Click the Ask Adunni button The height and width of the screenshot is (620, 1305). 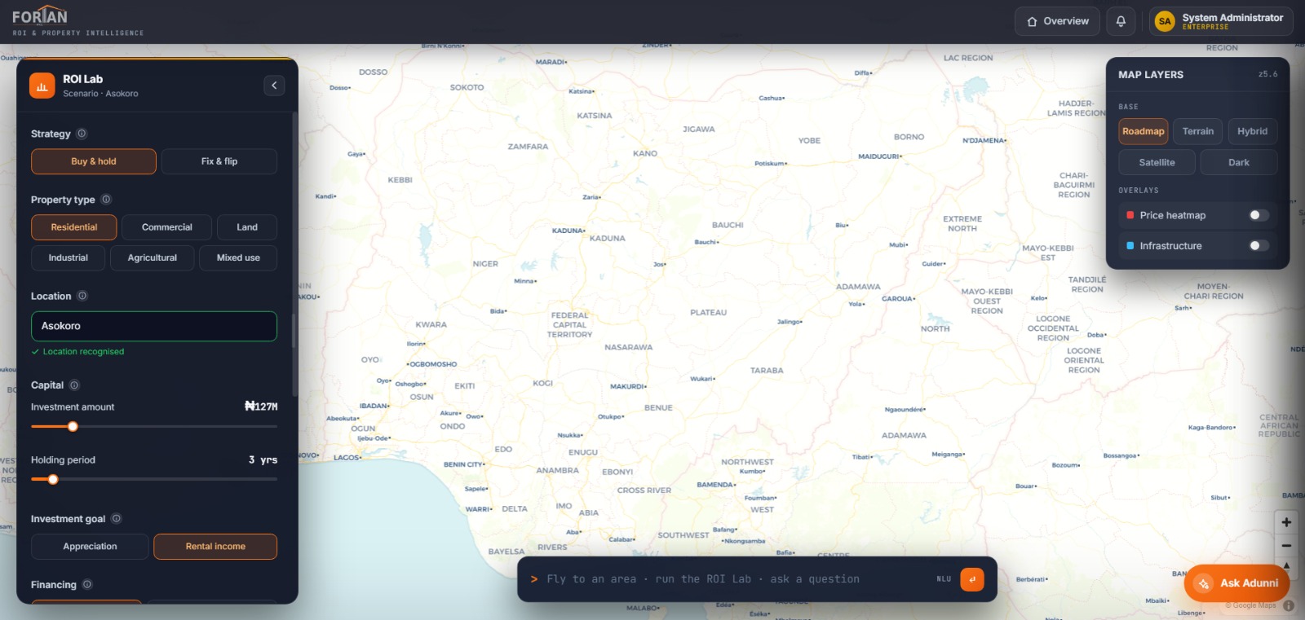(x=1236, y=583)
